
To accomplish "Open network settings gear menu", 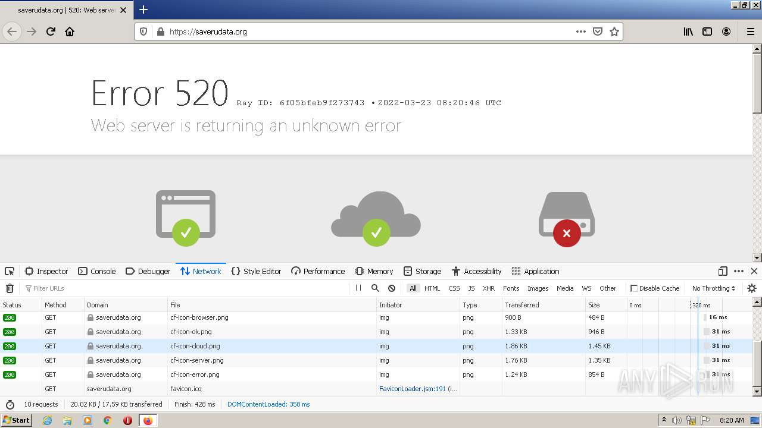I will coord(752,288).
